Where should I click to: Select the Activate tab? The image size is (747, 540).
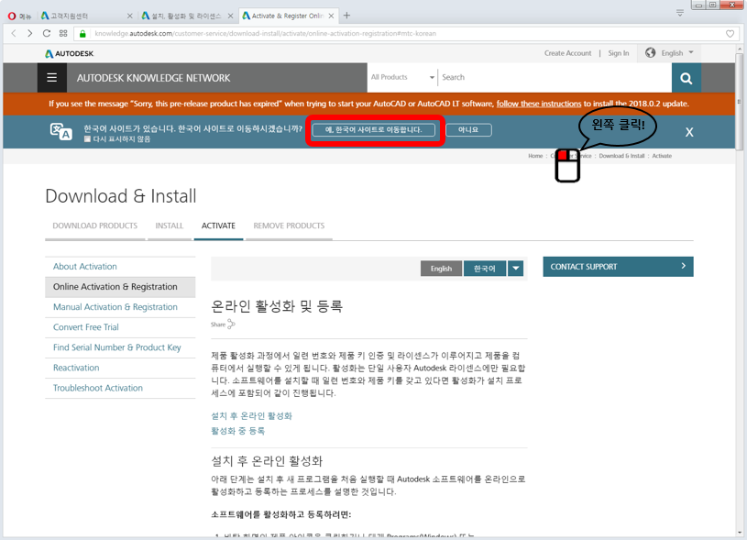(x=218, y=226)
